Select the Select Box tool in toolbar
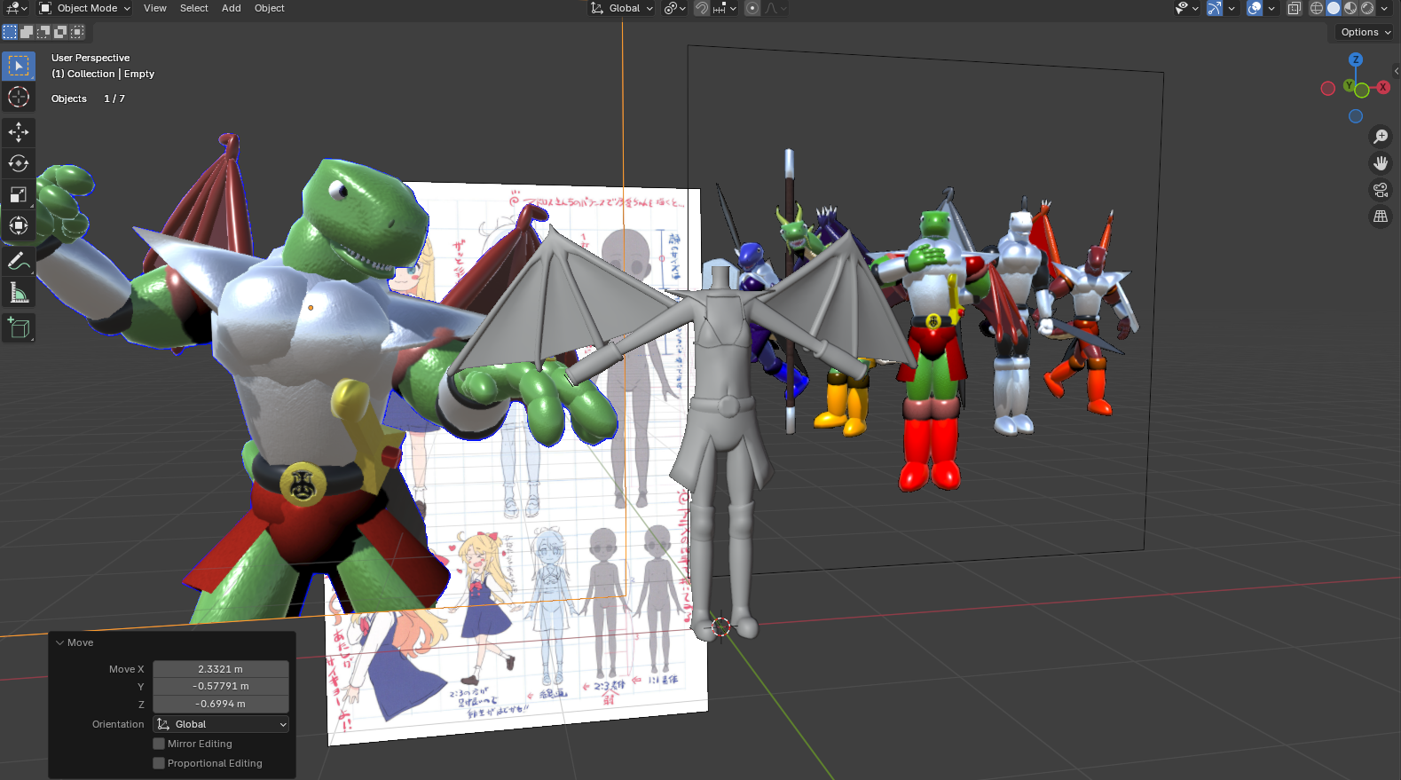 (x=19, y=66)
